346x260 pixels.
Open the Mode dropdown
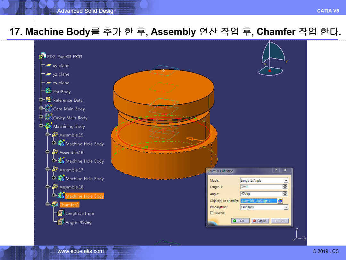point(286,181)
